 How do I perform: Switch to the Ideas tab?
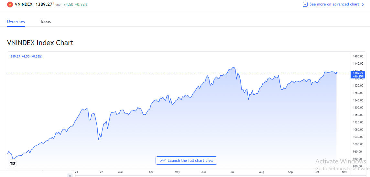point(46,22)
